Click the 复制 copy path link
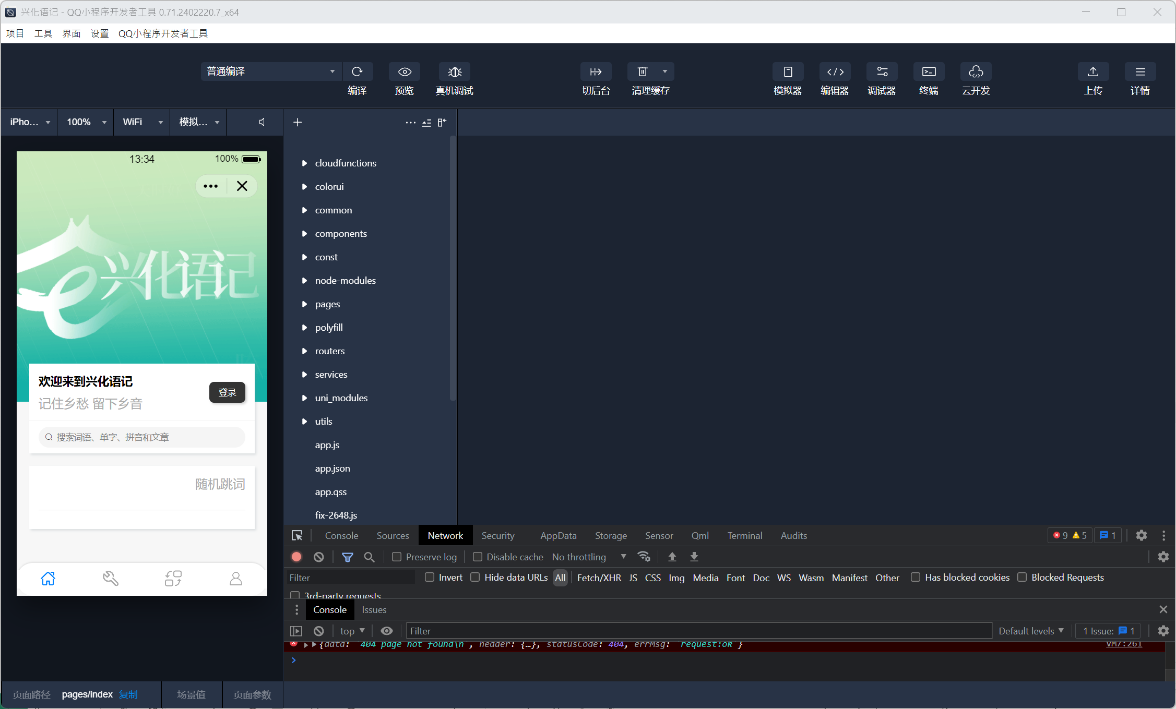The height and width of the screenshot is (709, 1176). 128,694
